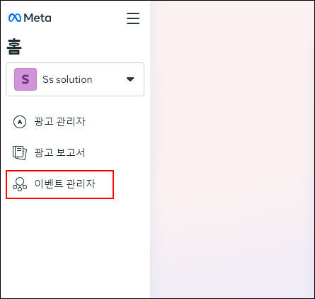Click the blank gradient content area

click(x=232, y=149)
